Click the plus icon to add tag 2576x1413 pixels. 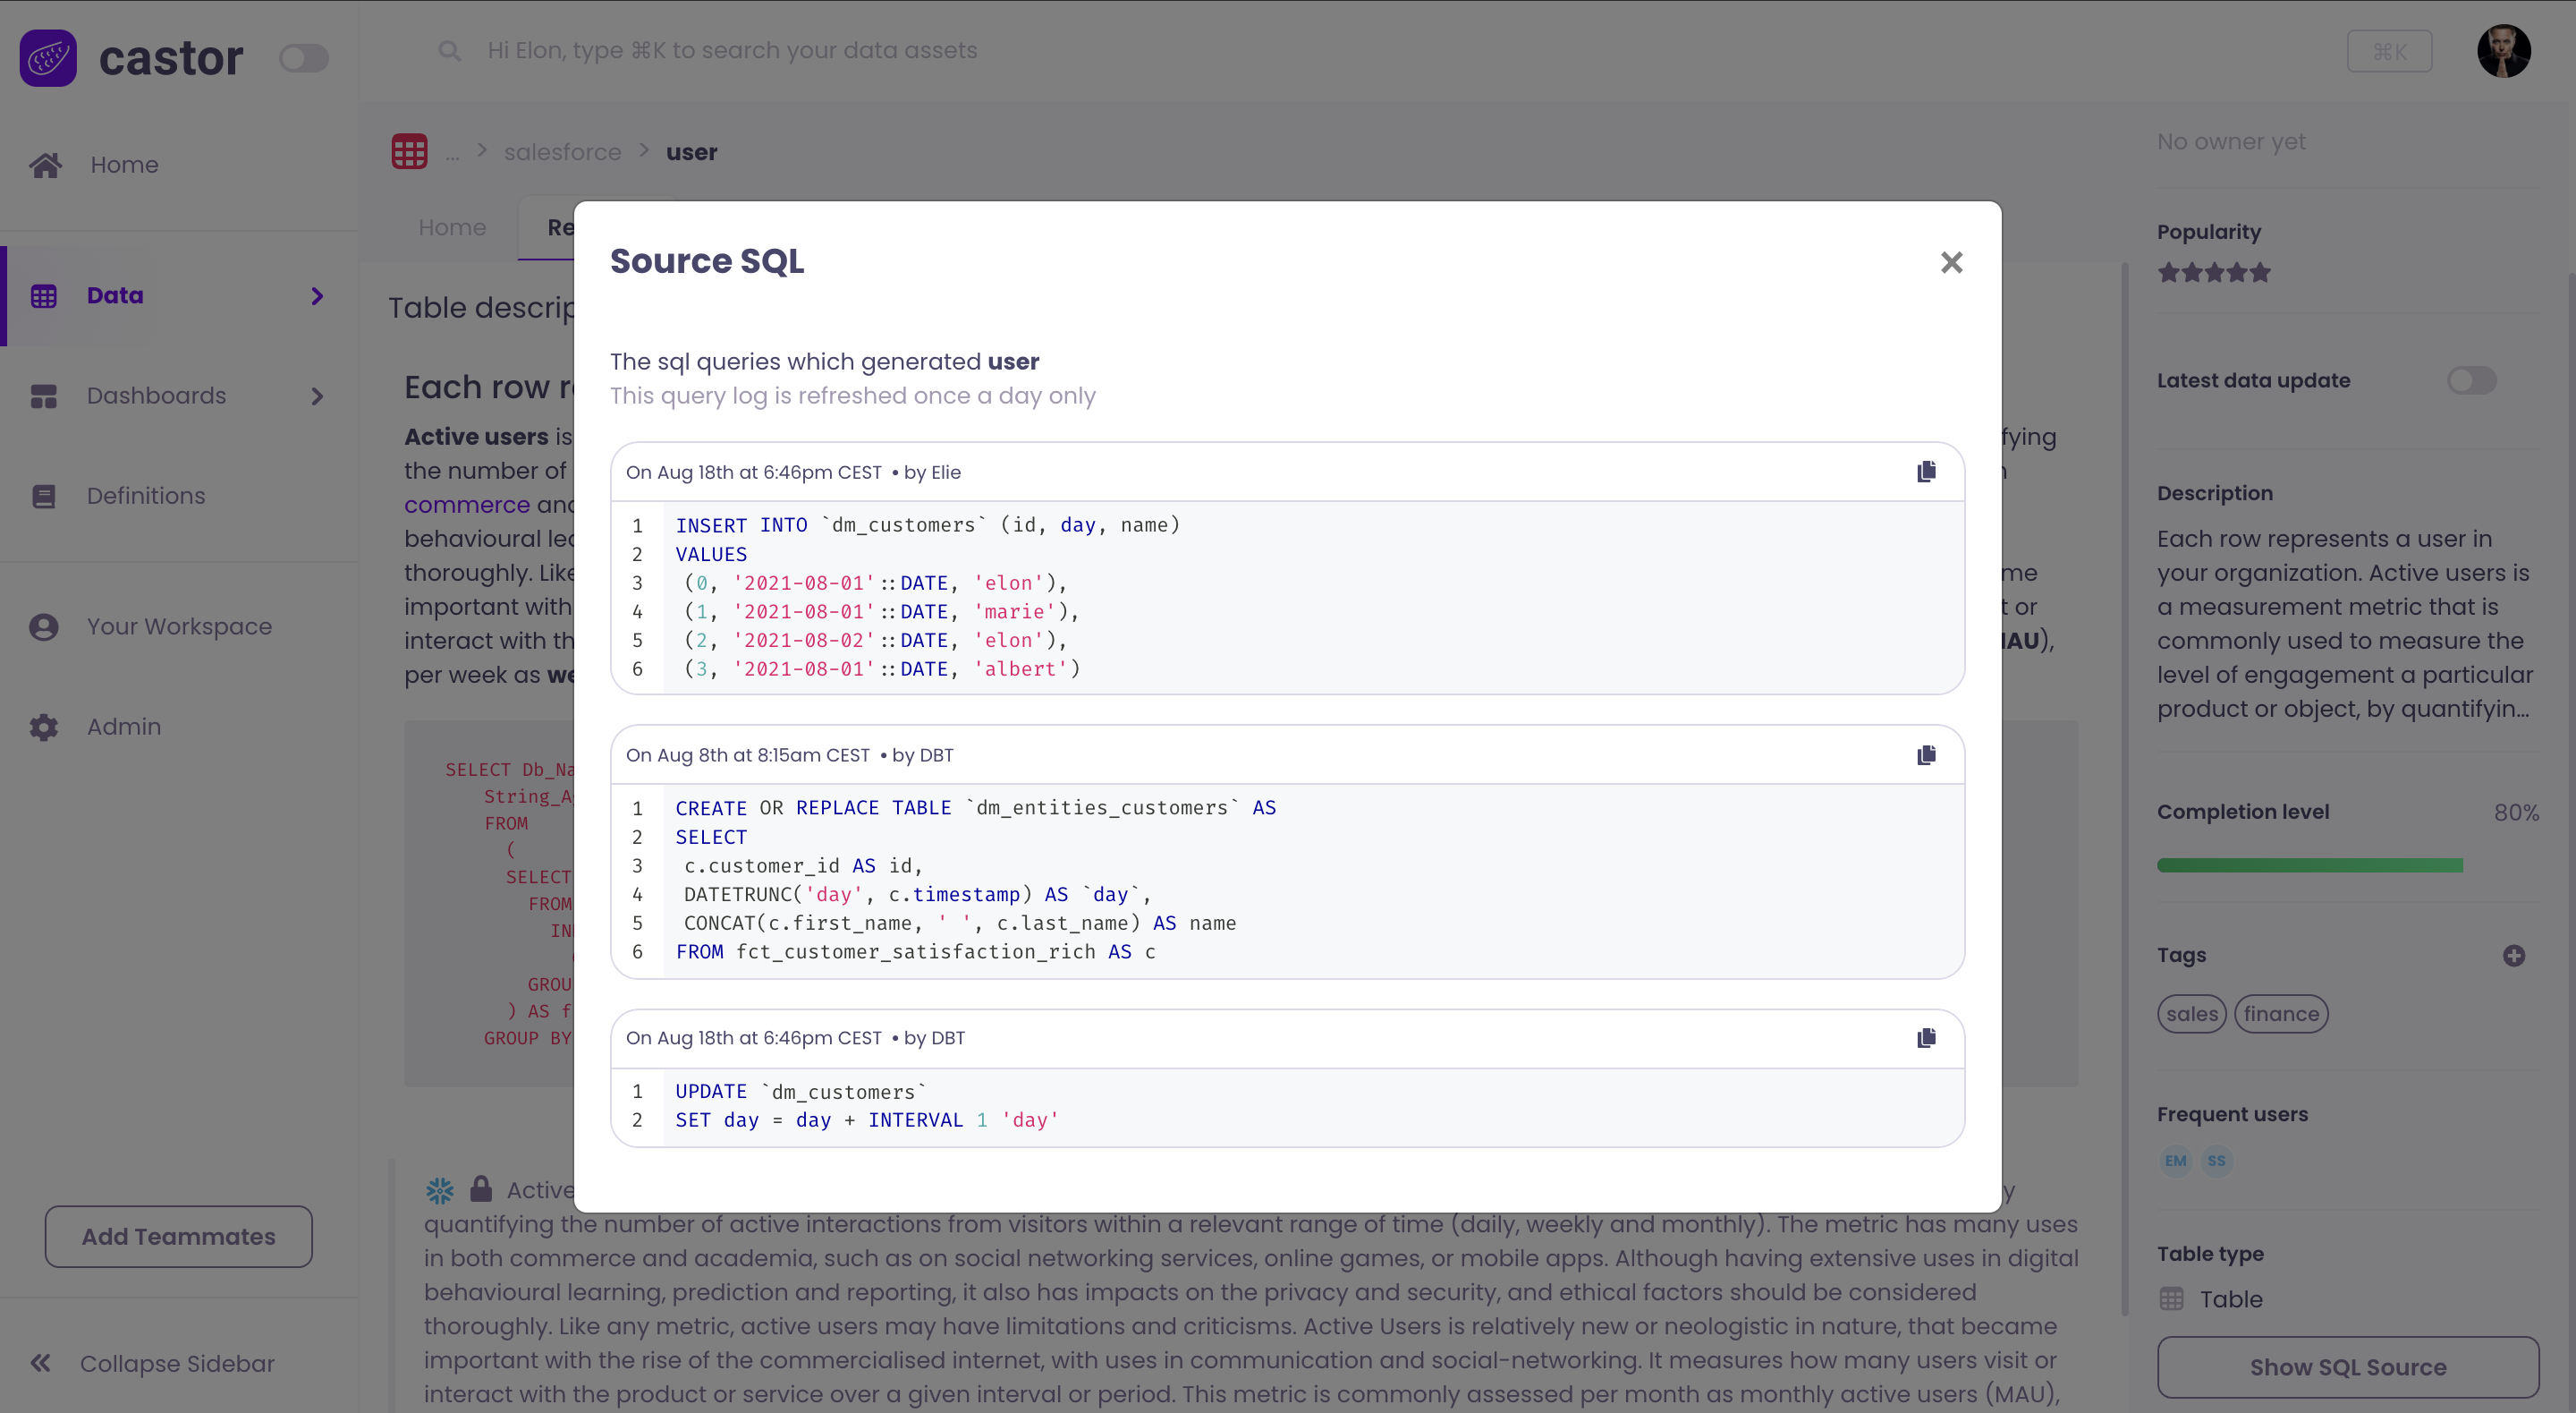[2513, 955]
